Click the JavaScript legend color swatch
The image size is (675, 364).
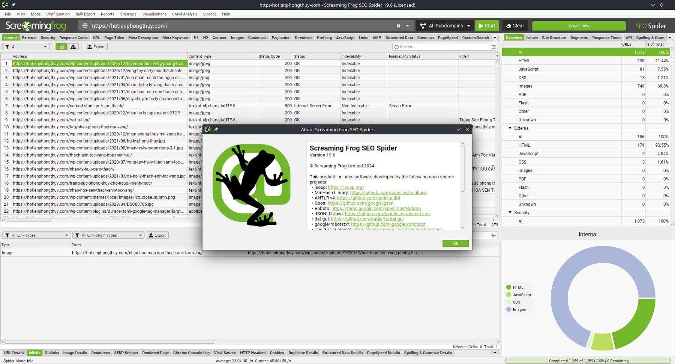(x=508, y=295)
